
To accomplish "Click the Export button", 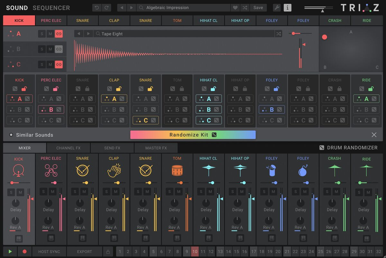I will coord(84,252).
